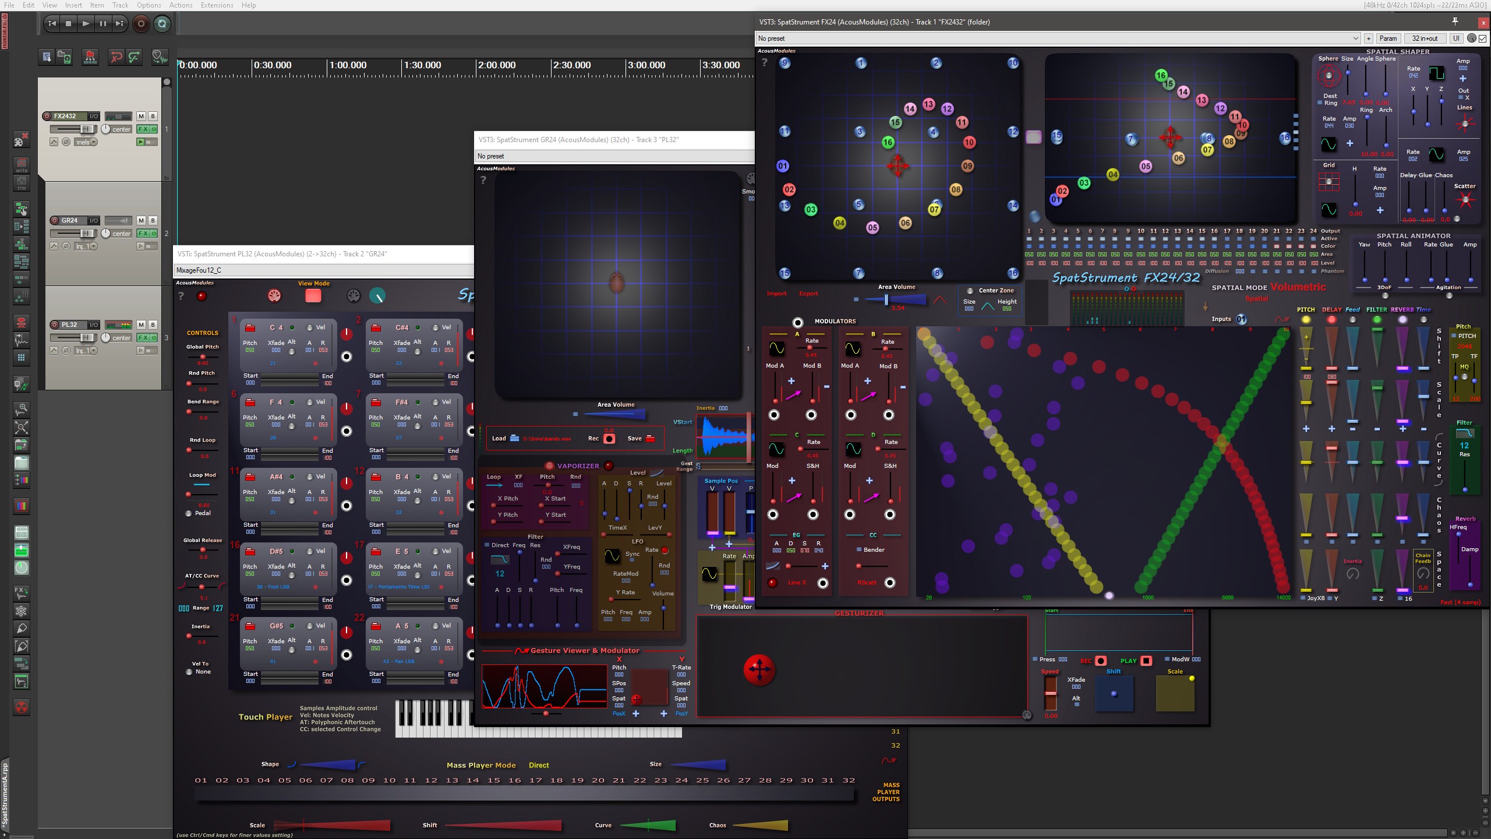Screen dimensions: 1491x839
Task: Click the plus preset button in FX24 window
Action: pyautogui.click(x=1369, y=38)
